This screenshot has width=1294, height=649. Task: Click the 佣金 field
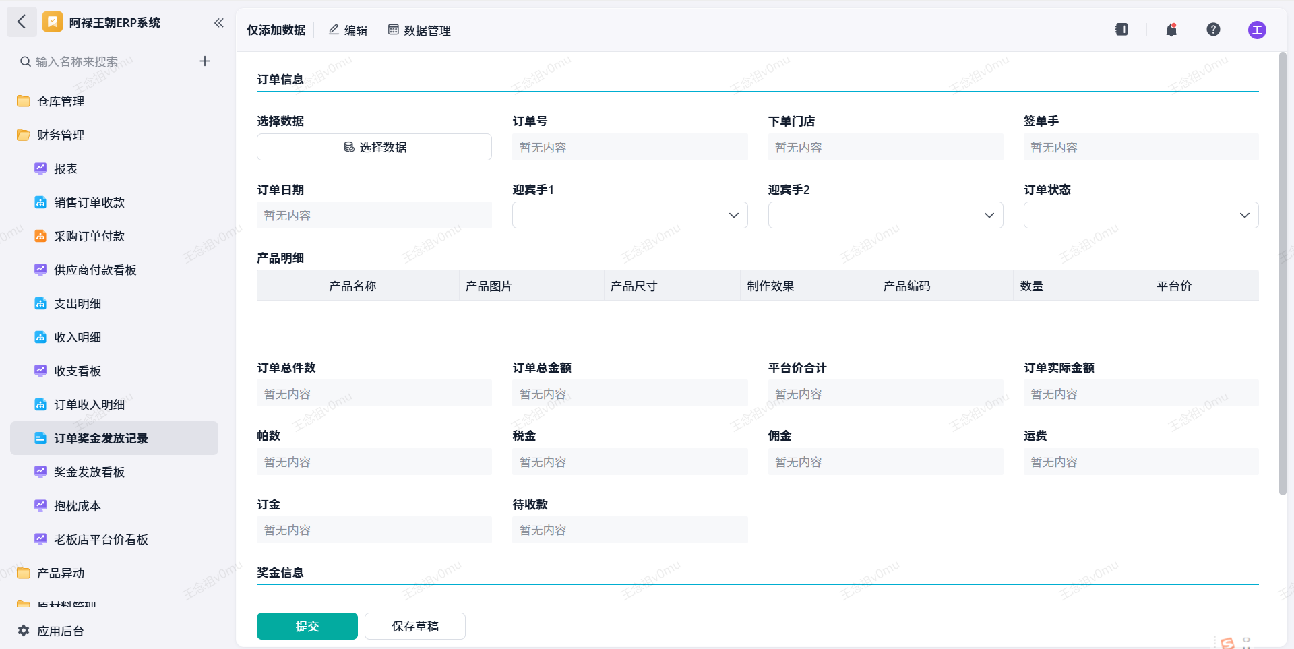tap(886, 462)
